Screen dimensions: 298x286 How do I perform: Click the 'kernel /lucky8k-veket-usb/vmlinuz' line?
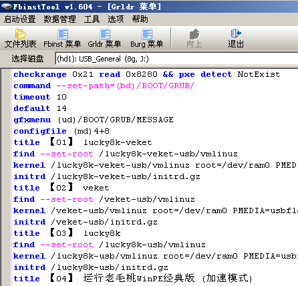pyautogui.click(x=155, y=165)
